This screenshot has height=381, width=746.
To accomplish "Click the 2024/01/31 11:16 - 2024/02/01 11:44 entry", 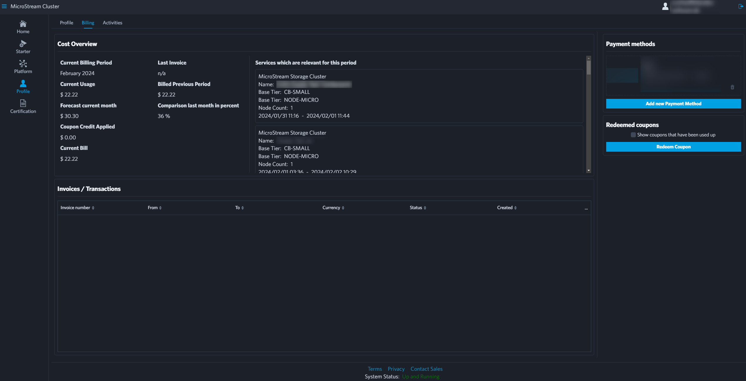I will click(304, 116).
